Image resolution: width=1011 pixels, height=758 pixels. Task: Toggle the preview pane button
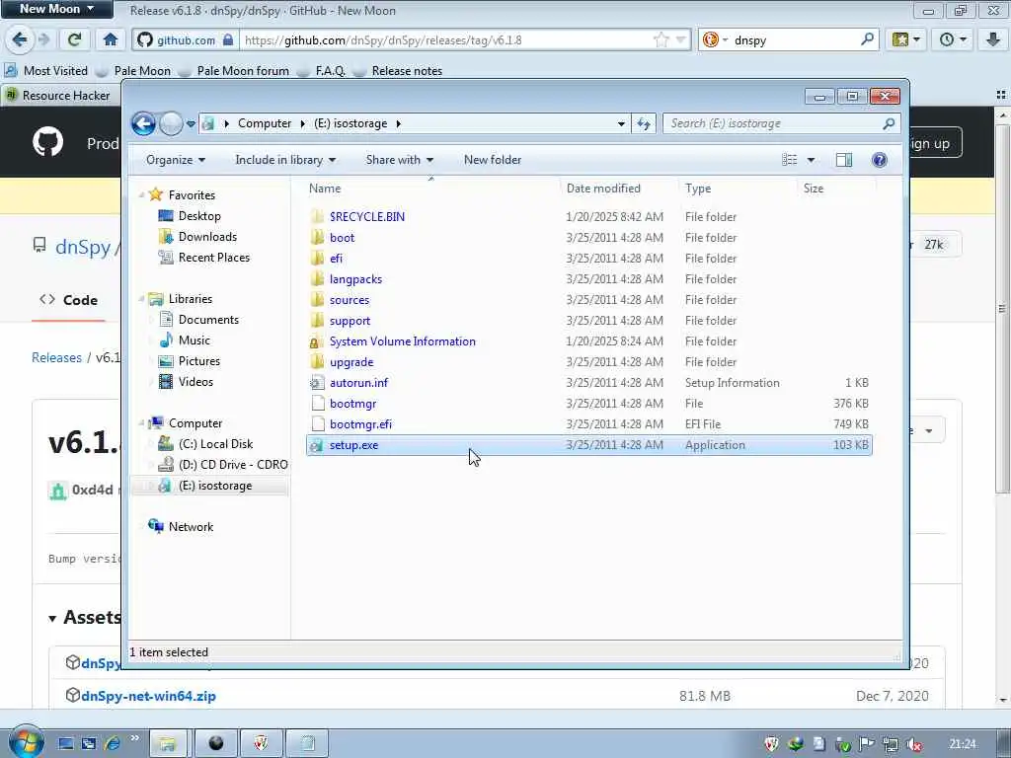(844, 160)
